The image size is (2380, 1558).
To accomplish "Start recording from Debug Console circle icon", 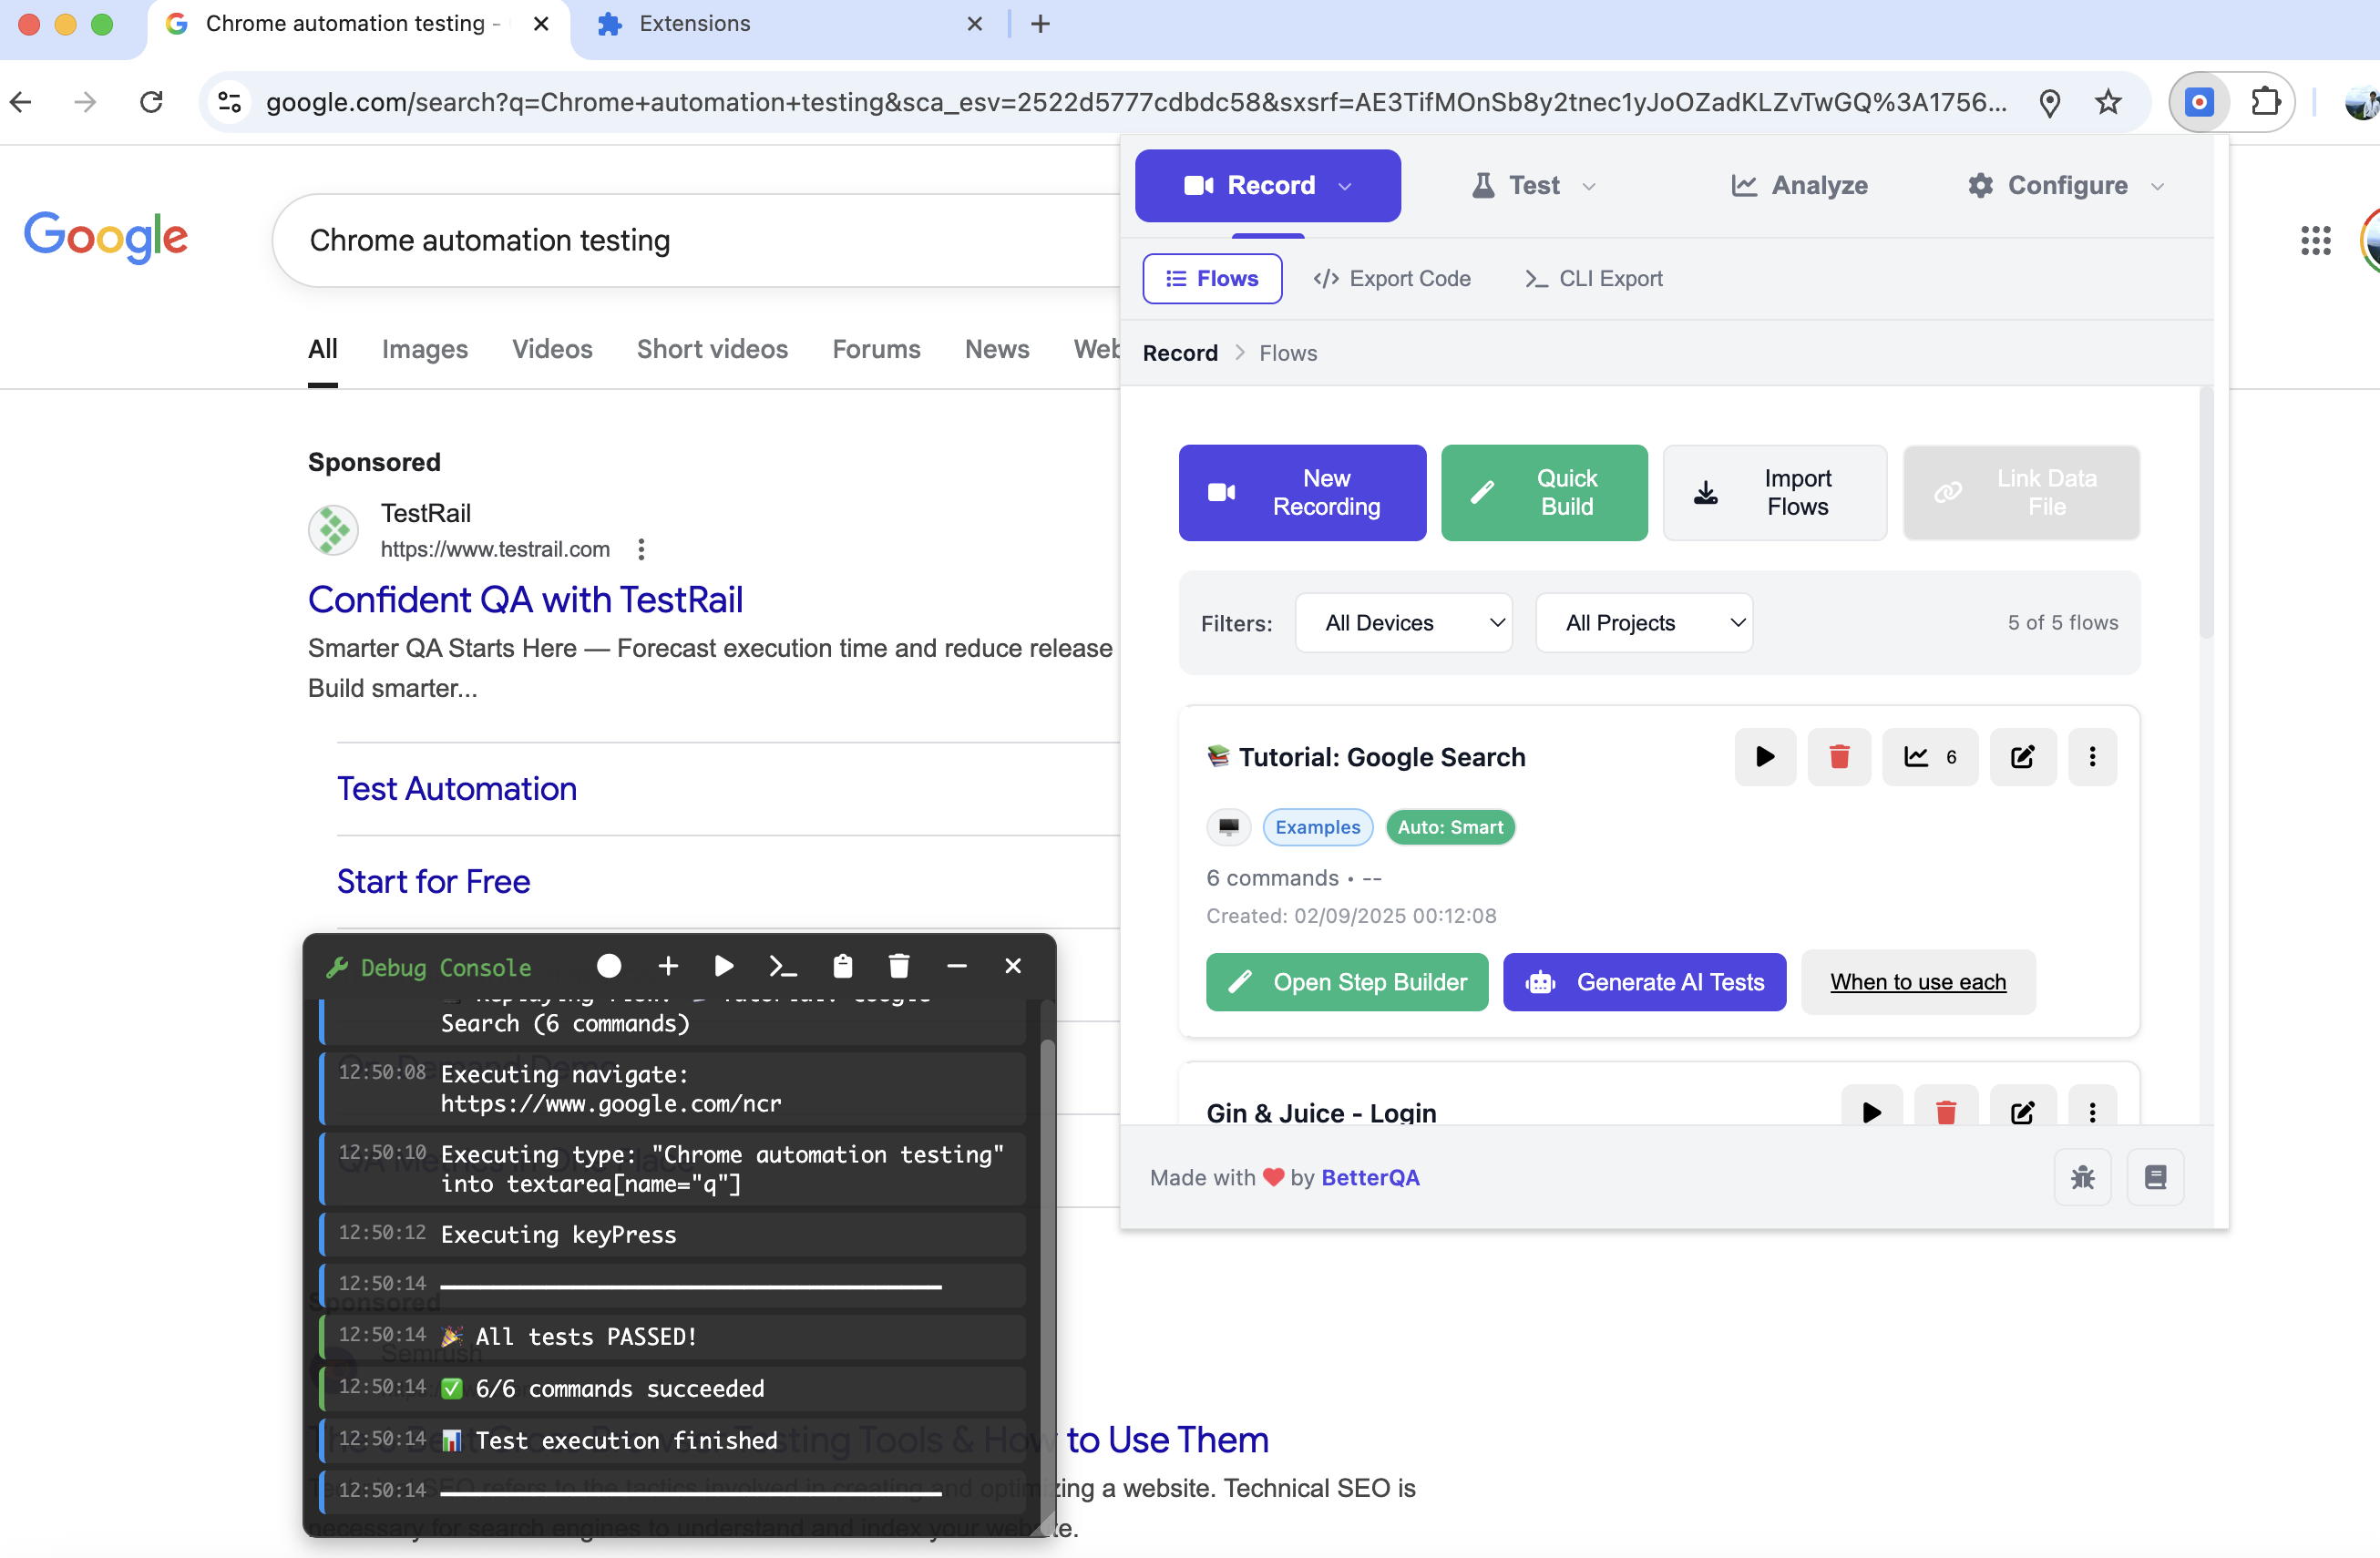I will [609, 966].
